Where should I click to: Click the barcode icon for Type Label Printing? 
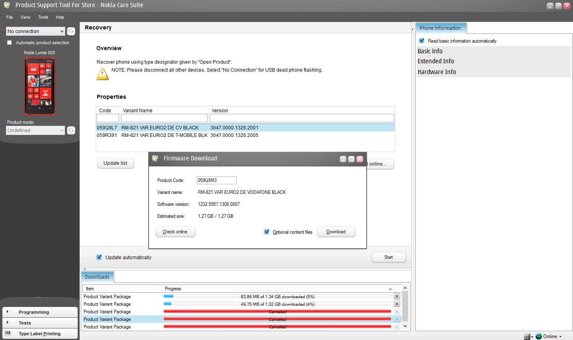8,333
